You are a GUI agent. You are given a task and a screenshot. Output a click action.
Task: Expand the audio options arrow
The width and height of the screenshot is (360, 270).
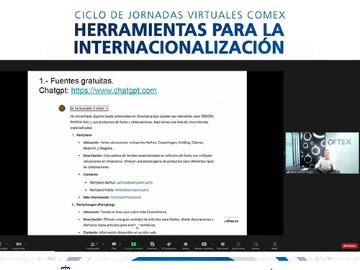[6, 244]
